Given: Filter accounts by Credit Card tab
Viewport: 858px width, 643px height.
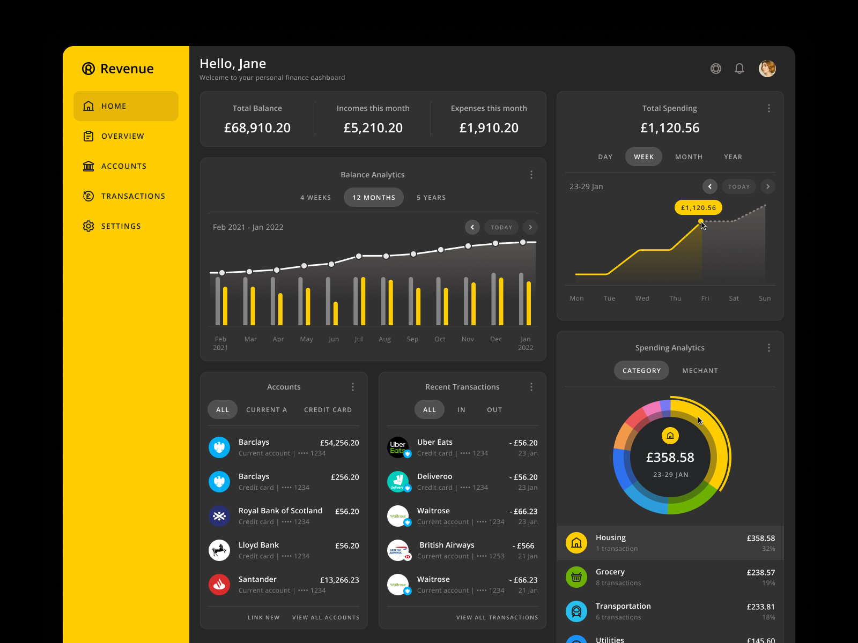Looking at the screenshot, I should [x=328, y=410].
